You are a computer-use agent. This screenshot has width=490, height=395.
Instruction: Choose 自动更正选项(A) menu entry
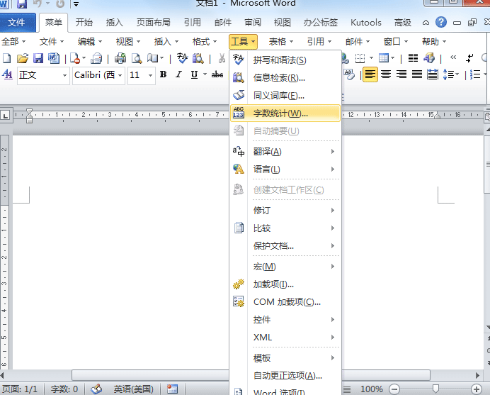tap(285, 375)
